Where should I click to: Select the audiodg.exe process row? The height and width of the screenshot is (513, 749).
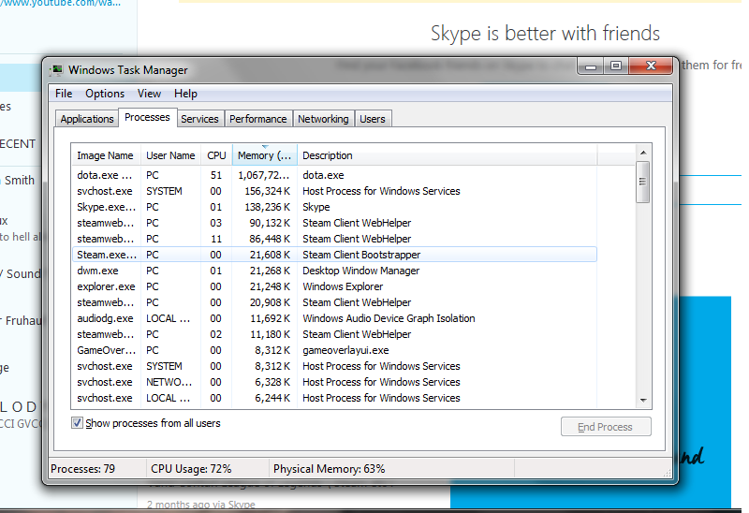pos(334,318)
